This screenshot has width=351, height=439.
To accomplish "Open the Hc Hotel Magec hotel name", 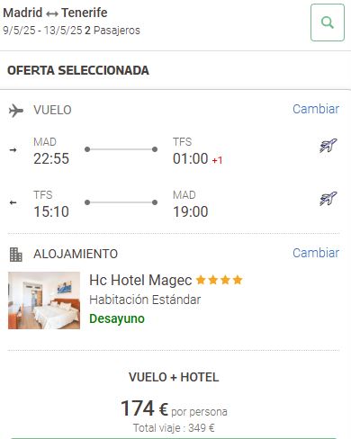I will tap(140, 281).
